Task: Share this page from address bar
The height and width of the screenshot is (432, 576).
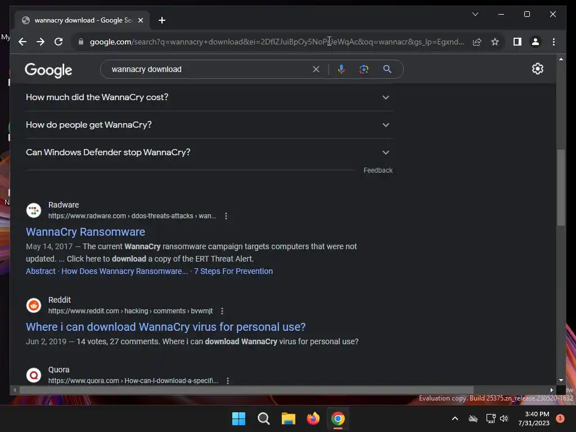Action: [x=477, y=42]
